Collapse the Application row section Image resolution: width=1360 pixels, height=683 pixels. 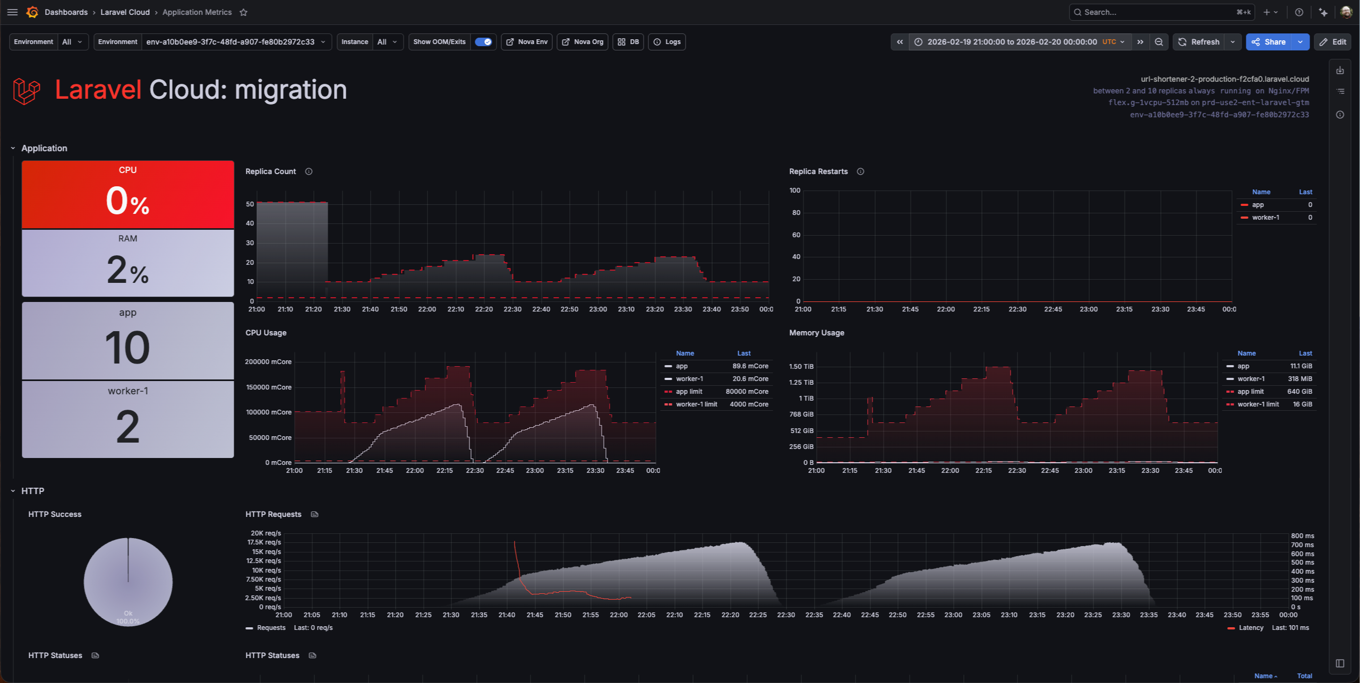[13, 149]
